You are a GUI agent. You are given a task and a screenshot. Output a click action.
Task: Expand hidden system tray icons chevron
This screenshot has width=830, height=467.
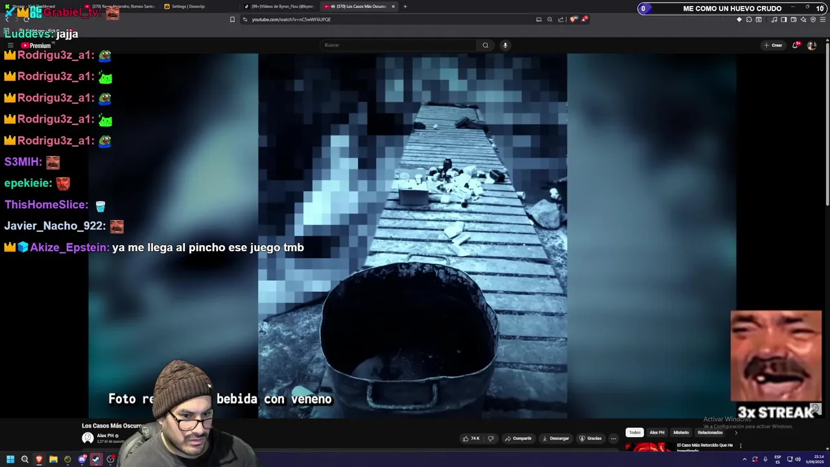tap(744, 459)
